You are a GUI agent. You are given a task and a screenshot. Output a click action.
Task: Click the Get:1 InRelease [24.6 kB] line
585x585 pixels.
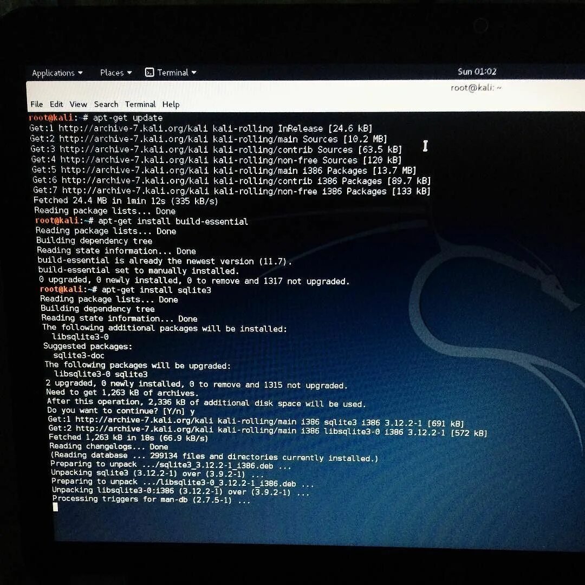(x=201, y=128)
